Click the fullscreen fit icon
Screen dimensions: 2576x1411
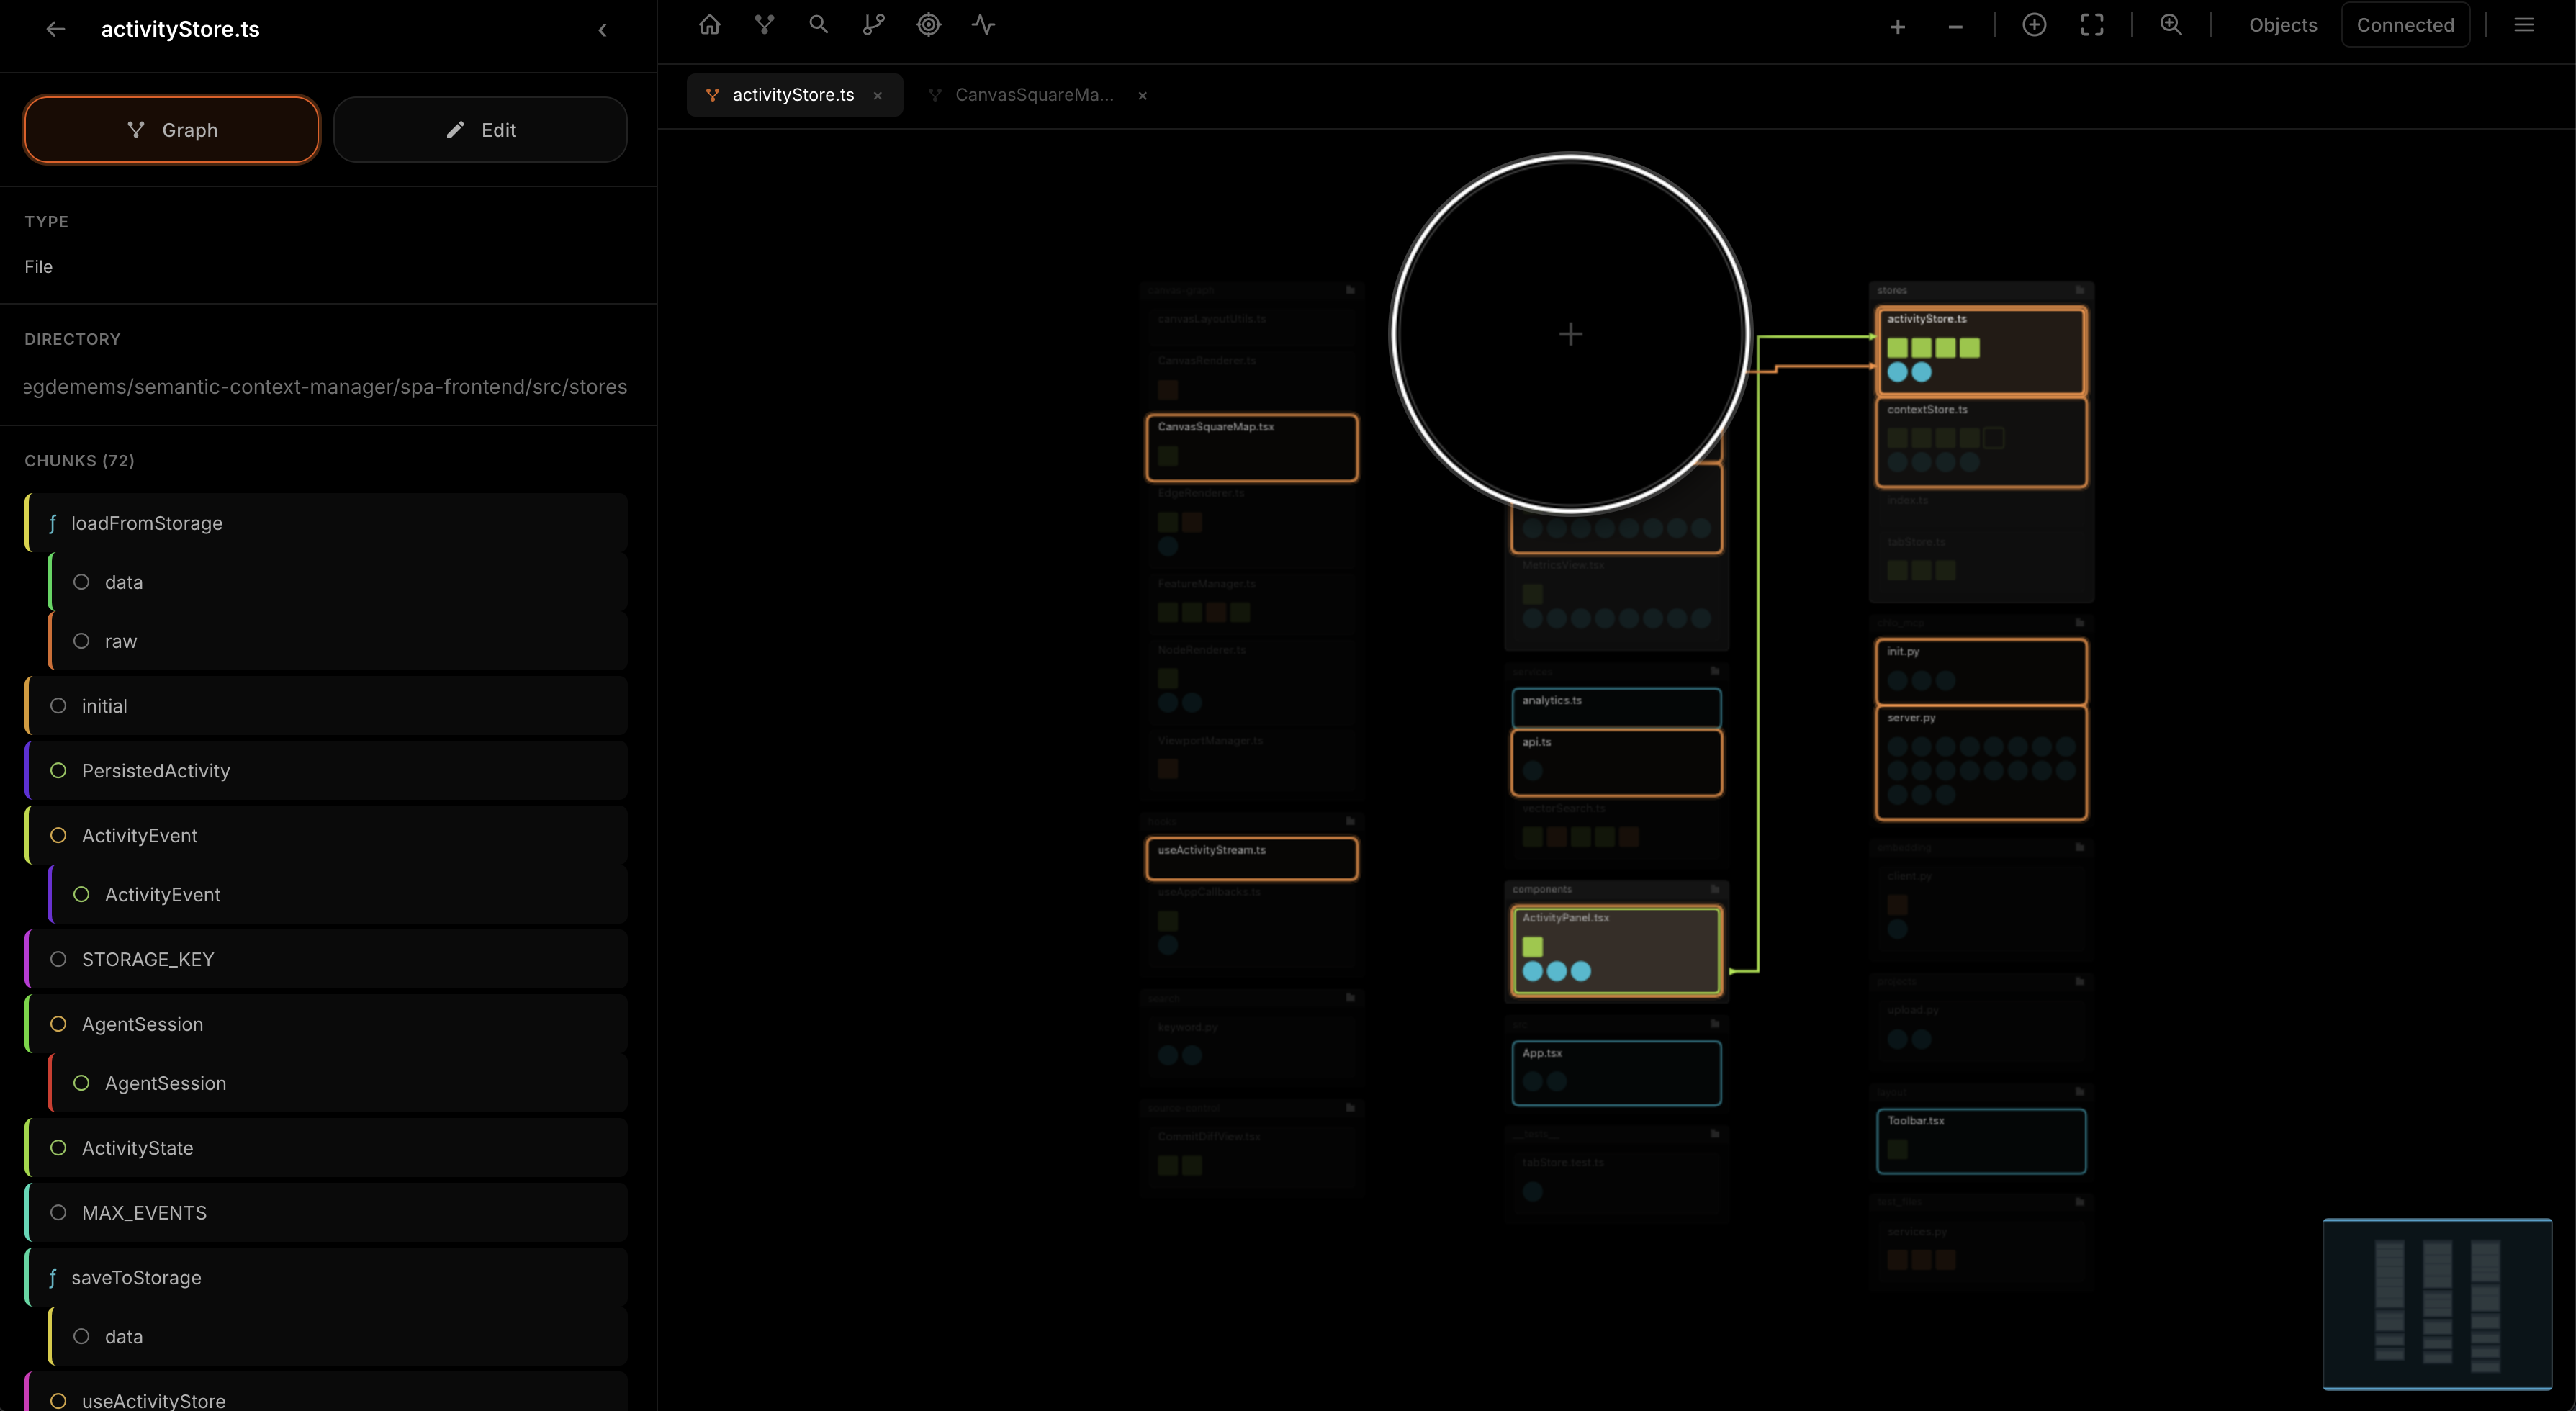coord(2091,25)
